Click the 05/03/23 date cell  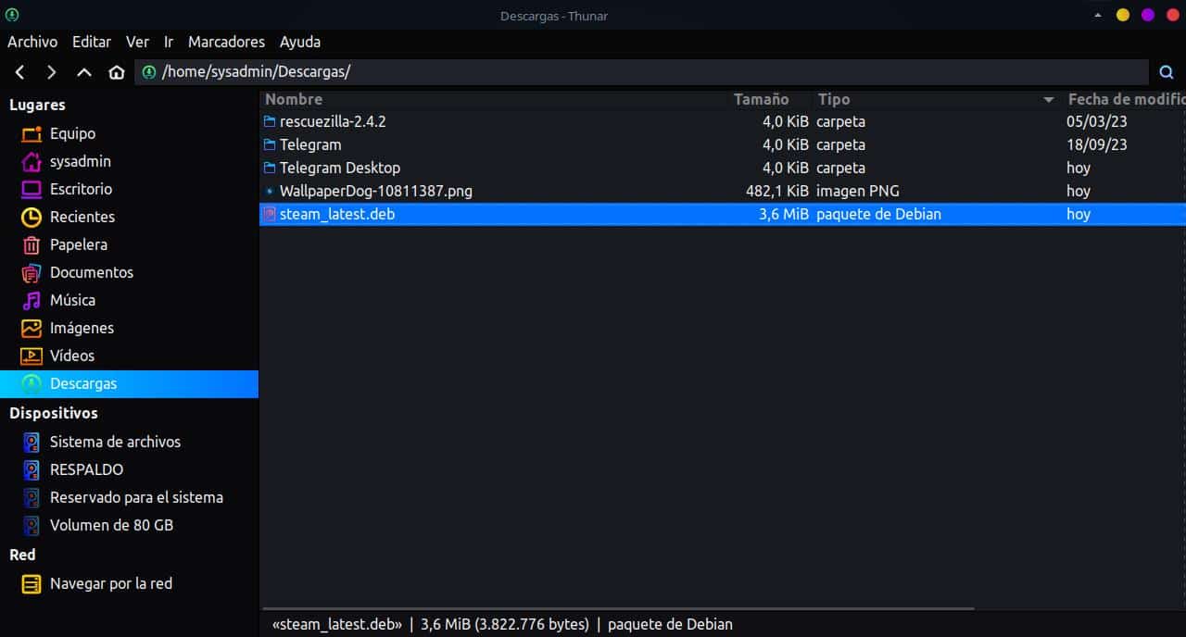[1097, 121]
